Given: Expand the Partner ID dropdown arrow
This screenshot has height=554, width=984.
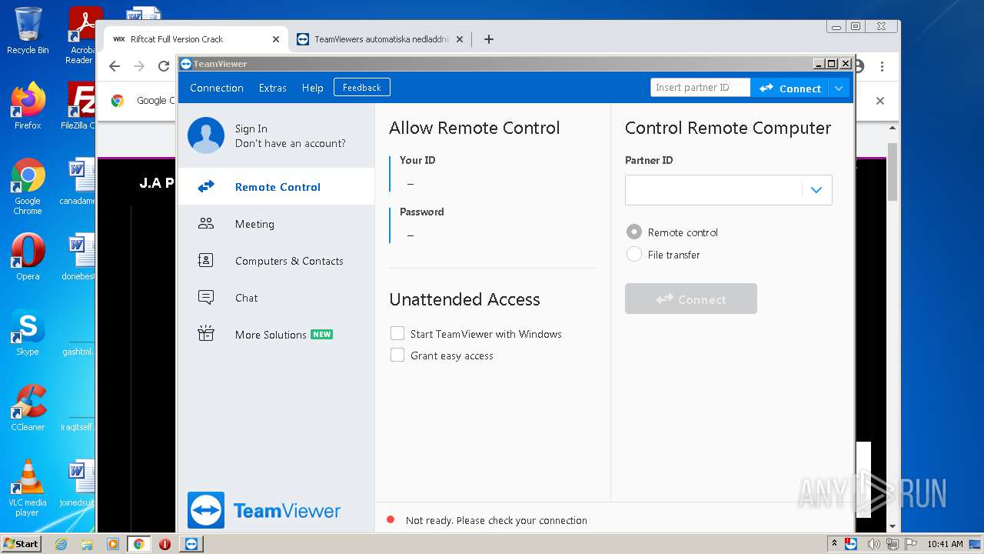Looking at the screenshot, I should (816, 190).
